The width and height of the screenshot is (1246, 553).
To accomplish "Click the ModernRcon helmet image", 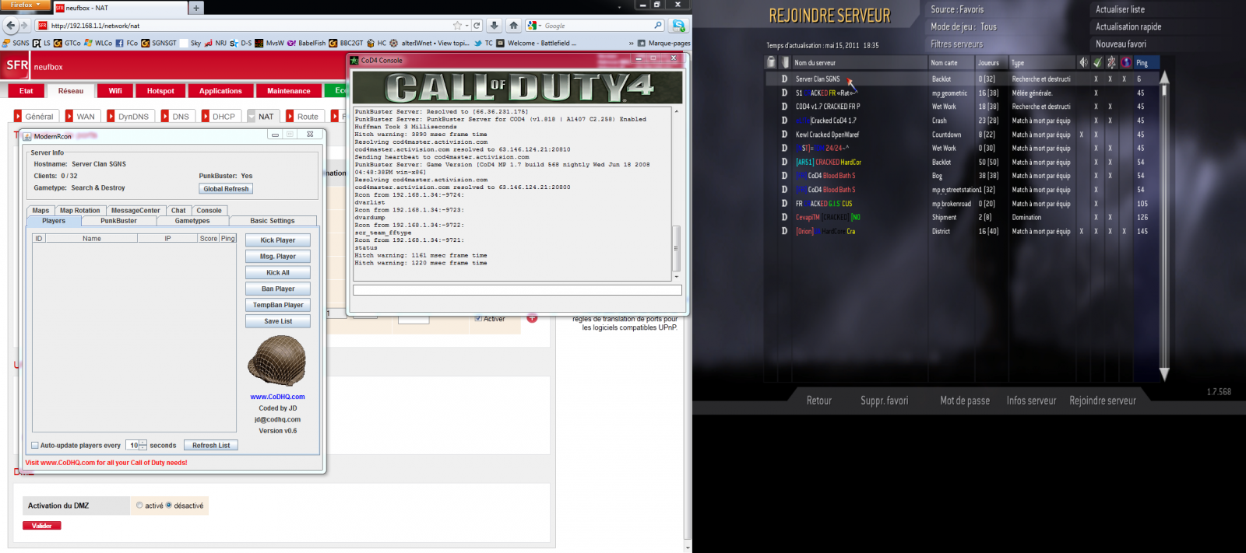I will (277, 361).
